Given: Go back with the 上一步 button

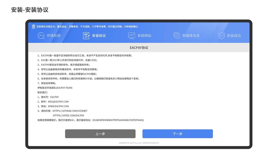Looking at the screenshot, I should (100, 134).
